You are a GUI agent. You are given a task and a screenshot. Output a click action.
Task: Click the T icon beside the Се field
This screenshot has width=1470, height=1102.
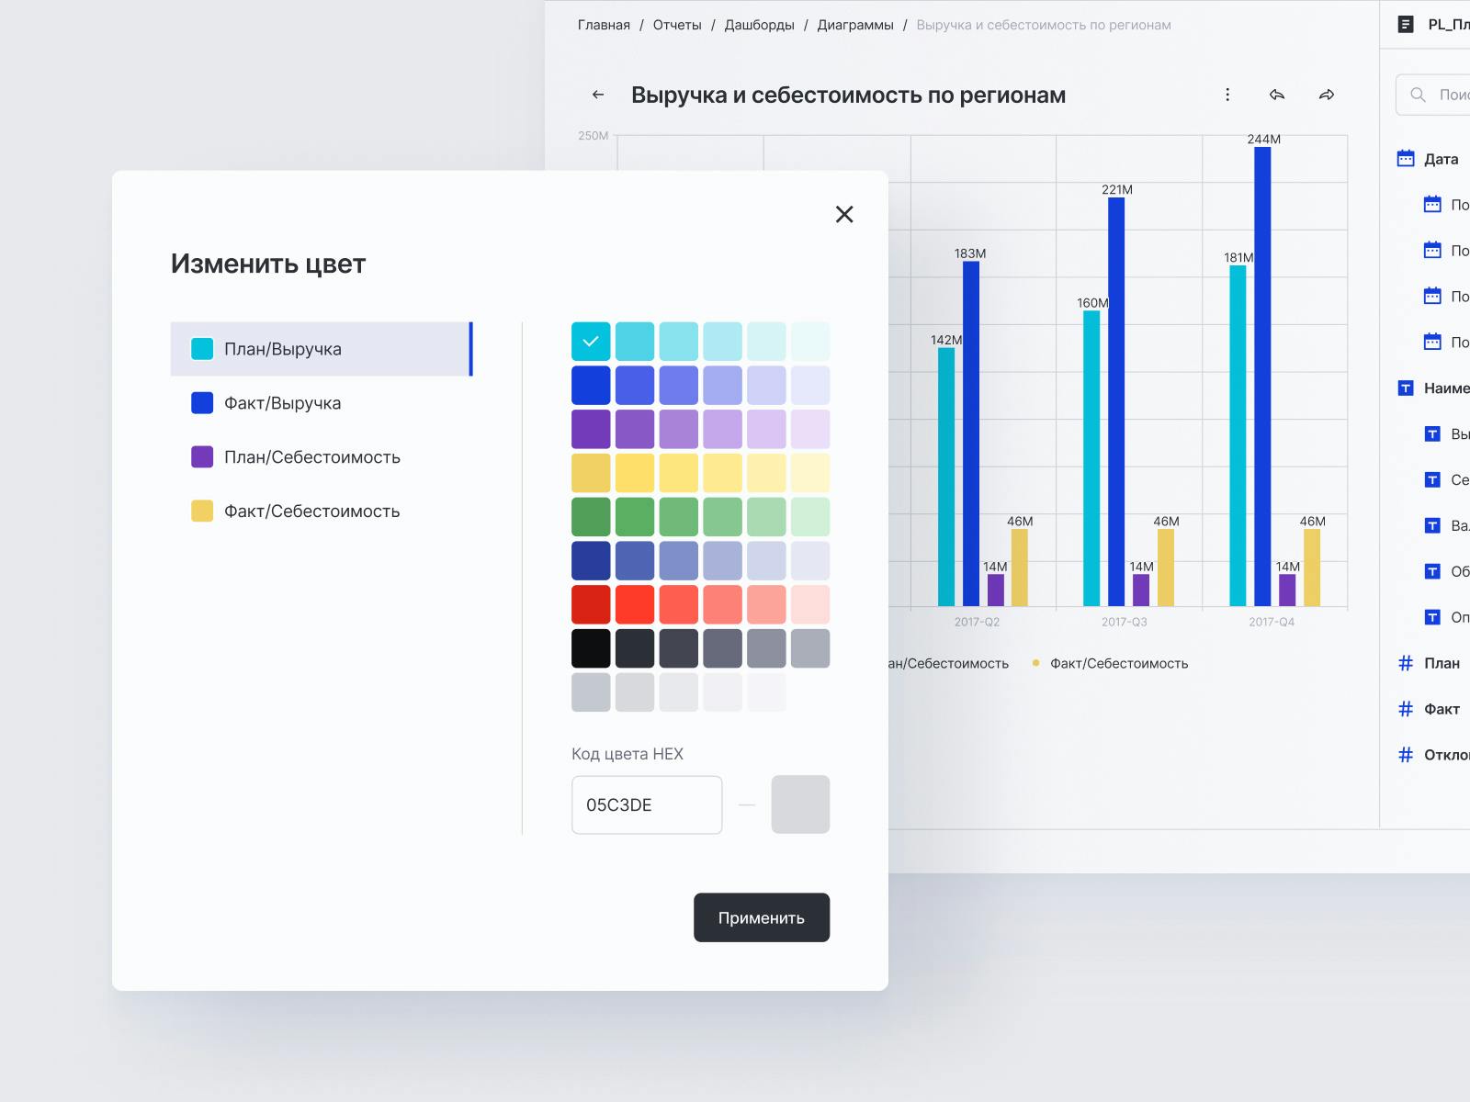pos(1432,479)
